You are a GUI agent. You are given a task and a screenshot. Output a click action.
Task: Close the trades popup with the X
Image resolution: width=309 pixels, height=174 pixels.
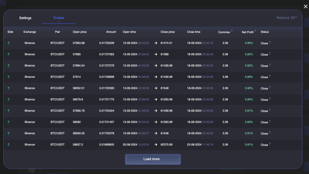(x=305, y=6)
